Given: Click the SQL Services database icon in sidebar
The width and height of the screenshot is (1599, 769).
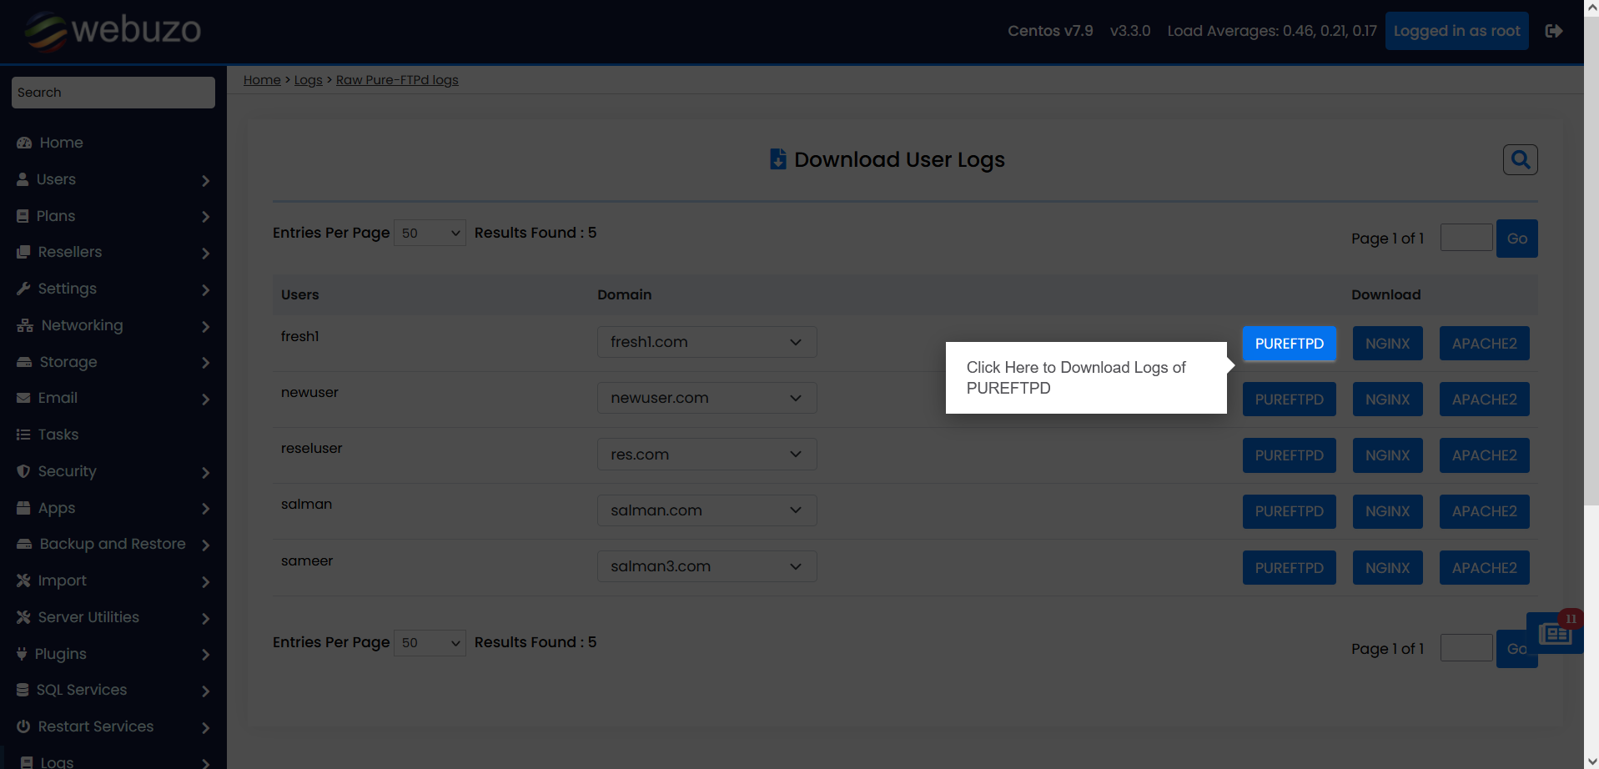Looking at the screenshot, I should [23, 690].
